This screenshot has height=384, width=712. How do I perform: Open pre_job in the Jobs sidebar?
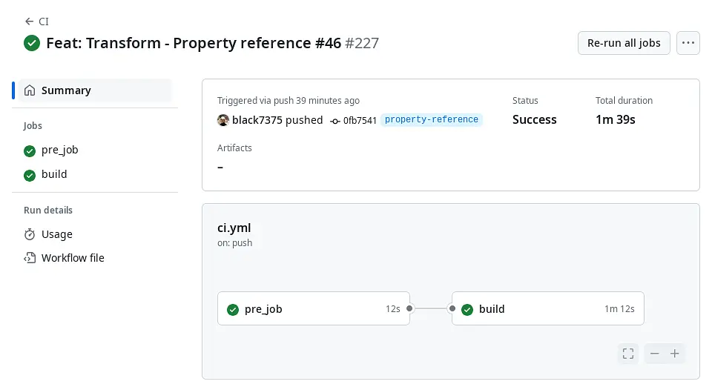(x=59, y=150)
